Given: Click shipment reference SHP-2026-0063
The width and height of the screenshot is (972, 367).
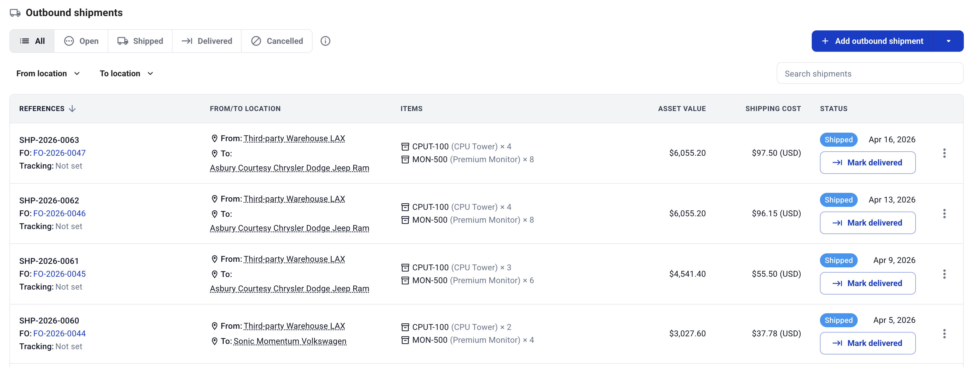Looking at the screenshot, I should pyautogui.click(x=49, y=140).
